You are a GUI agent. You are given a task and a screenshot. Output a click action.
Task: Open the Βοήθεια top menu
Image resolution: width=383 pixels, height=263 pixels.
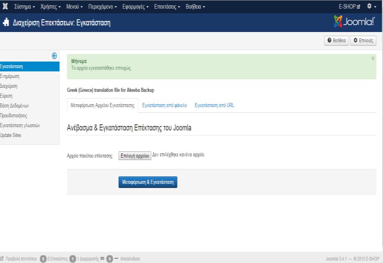pos(195,7)
